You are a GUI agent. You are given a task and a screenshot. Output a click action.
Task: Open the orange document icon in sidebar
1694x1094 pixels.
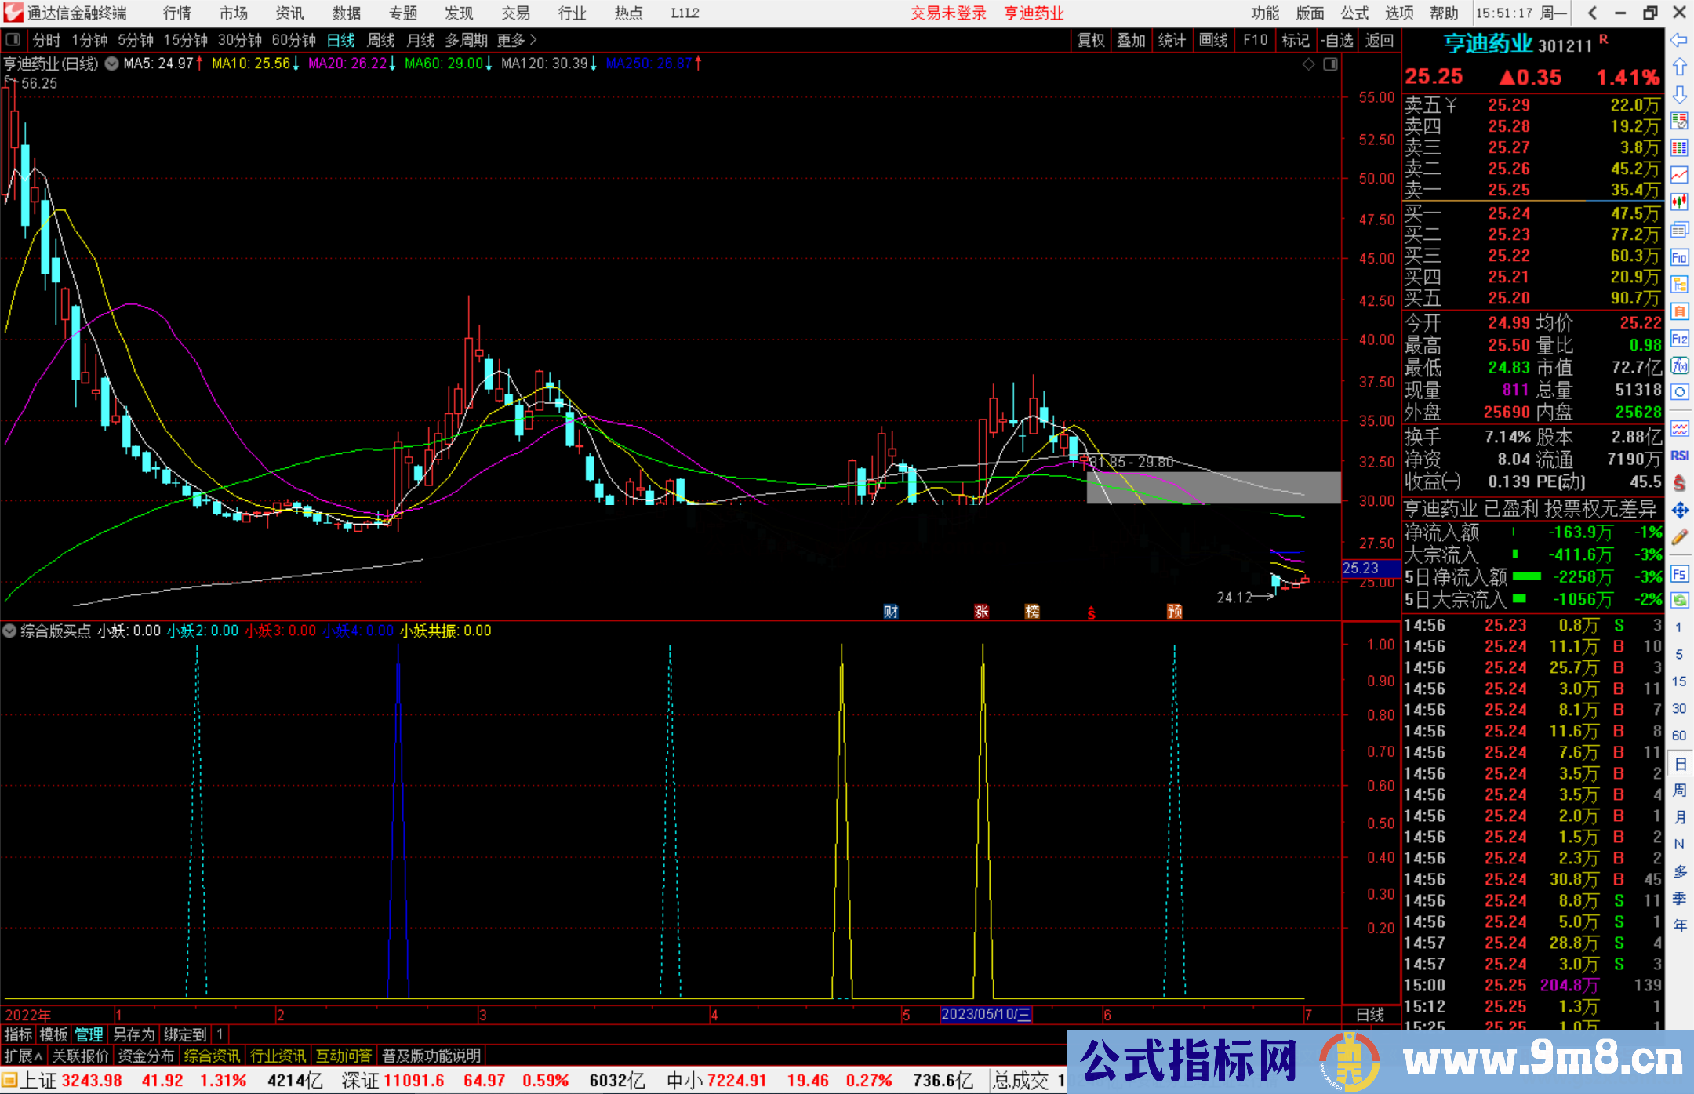coord(1679,311)
